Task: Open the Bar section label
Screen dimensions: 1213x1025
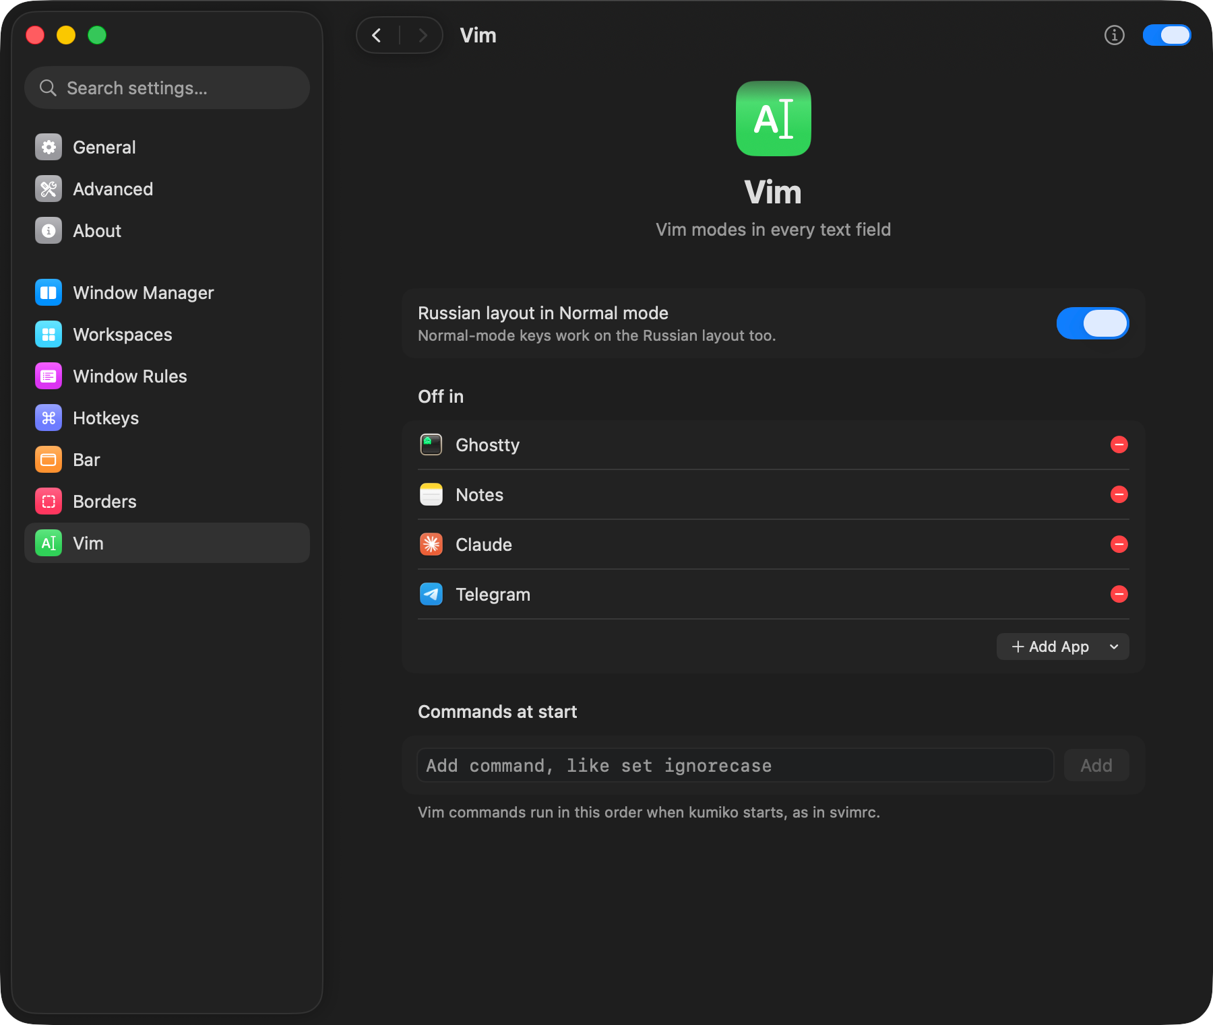Action: (86, 460)
